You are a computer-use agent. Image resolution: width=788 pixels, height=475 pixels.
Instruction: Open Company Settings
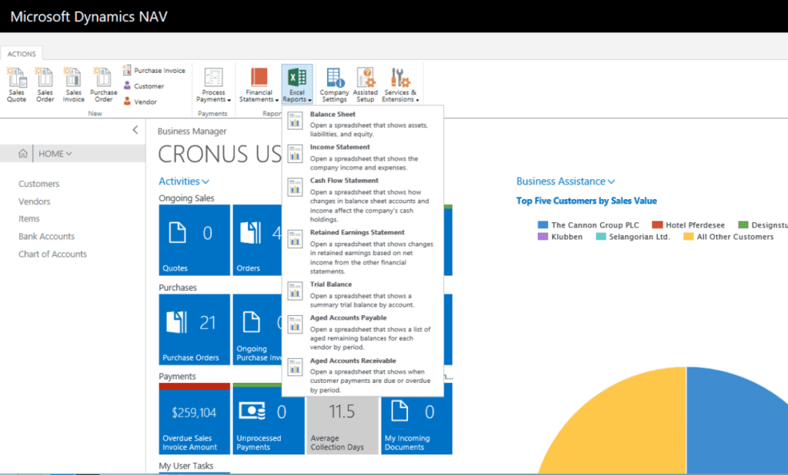click(334, 85)
